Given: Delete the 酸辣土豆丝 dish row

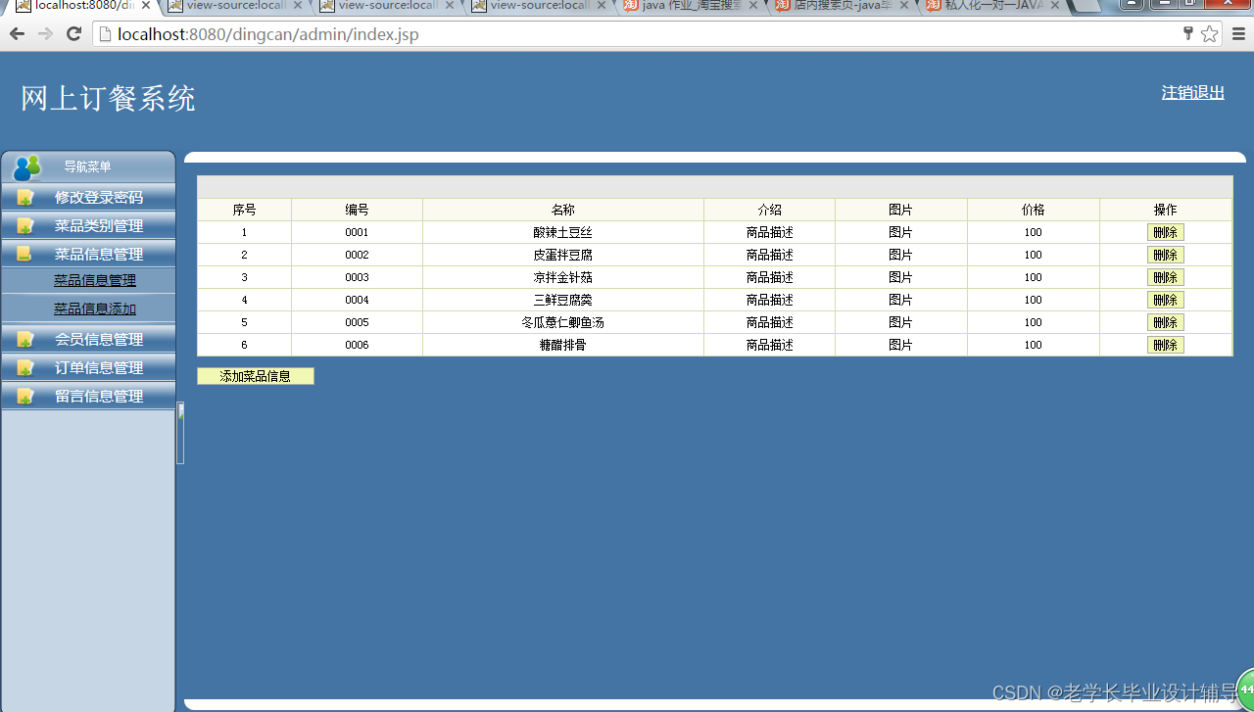Looking at the screenshot, I should [x=1166, y=232].
